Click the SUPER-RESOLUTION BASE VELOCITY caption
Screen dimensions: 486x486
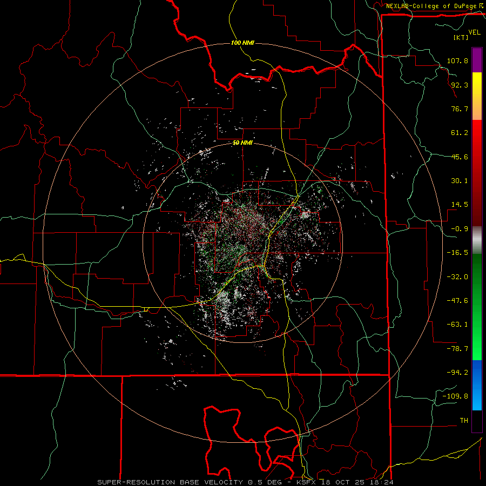(171, 482)
